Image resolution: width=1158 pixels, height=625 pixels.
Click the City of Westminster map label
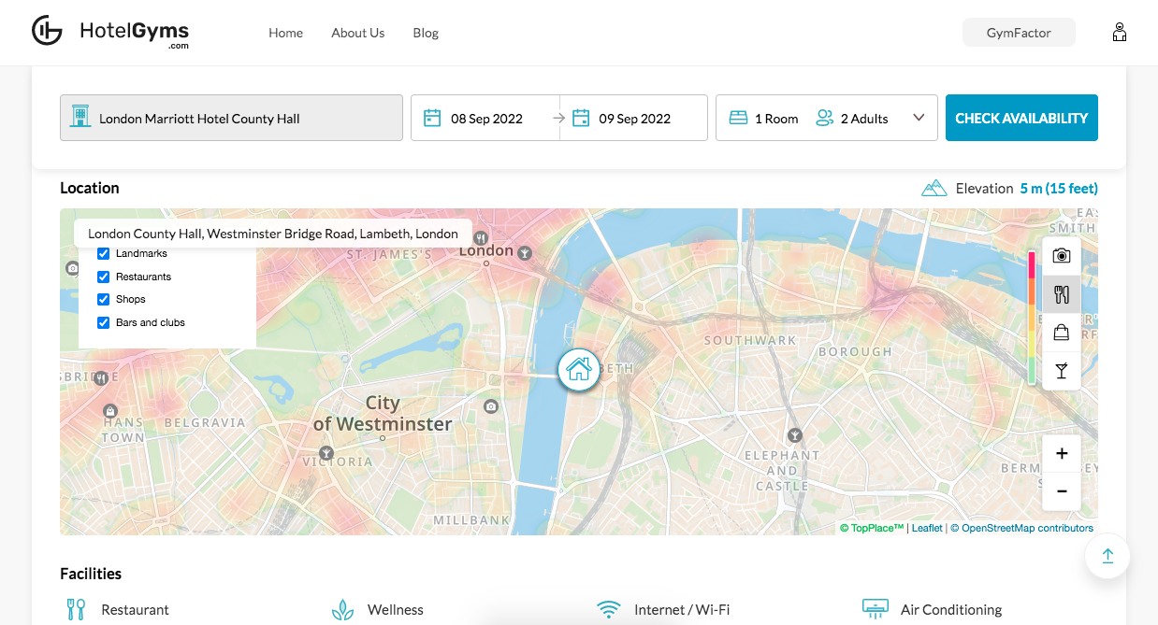[x=383, y=413]
